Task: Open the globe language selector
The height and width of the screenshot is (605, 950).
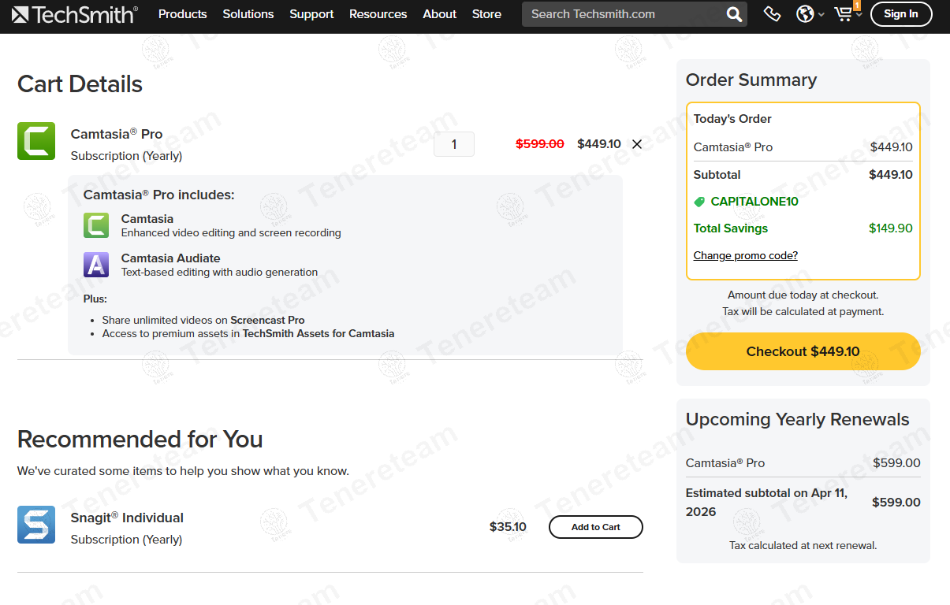Action: tap(805, 14)
